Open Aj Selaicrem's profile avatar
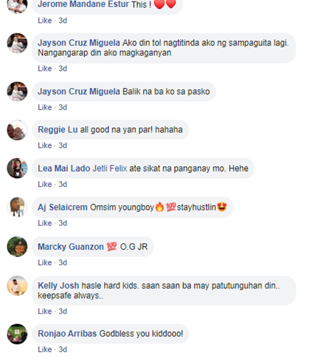 [17, 207]
